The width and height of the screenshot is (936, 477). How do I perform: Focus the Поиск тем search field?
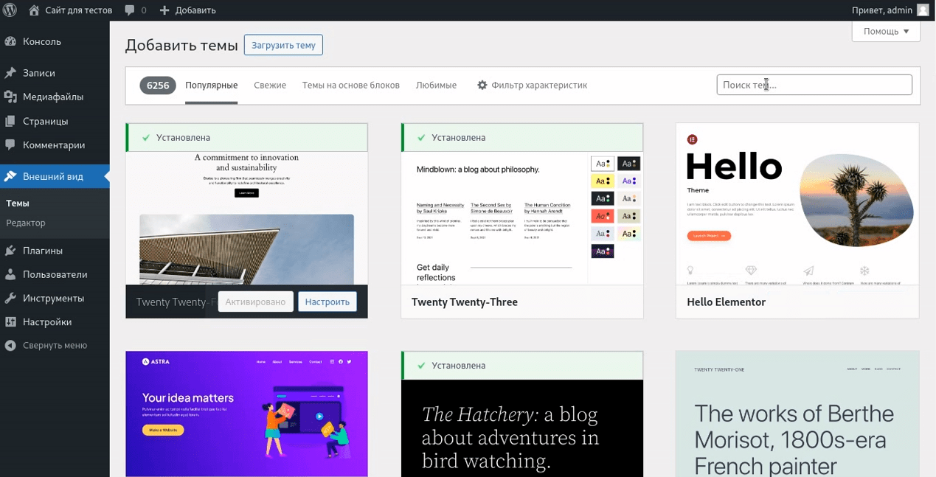814,85
